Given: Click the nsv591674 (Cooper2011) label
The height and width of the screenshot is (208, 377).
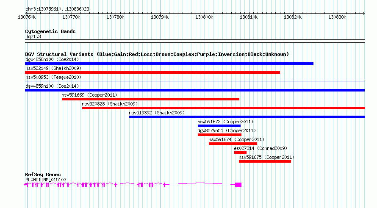Looking at the screenshot, I should (236, 139).
